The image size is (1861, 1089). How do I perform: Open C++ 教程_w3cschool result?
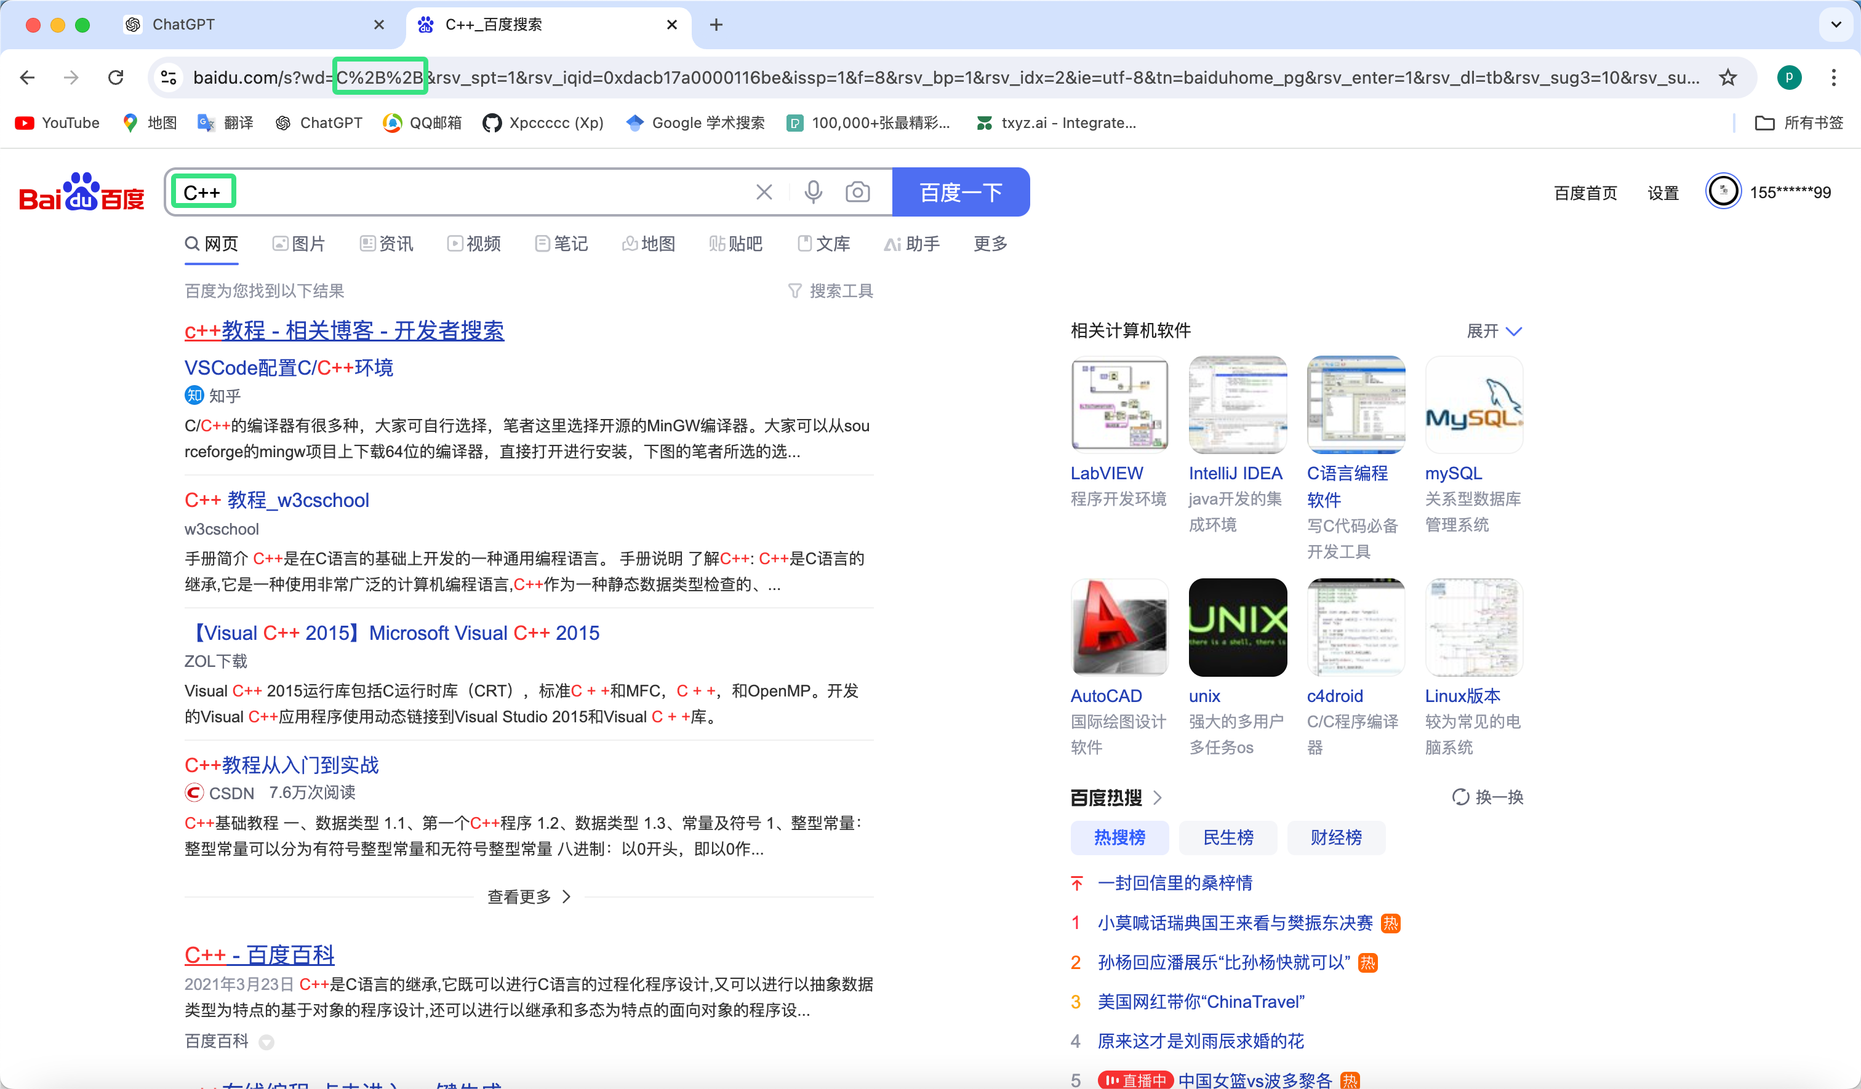[277, 501]
